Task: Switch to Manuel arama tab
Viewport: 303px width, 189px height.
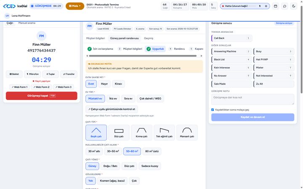Action: point(27,23)
